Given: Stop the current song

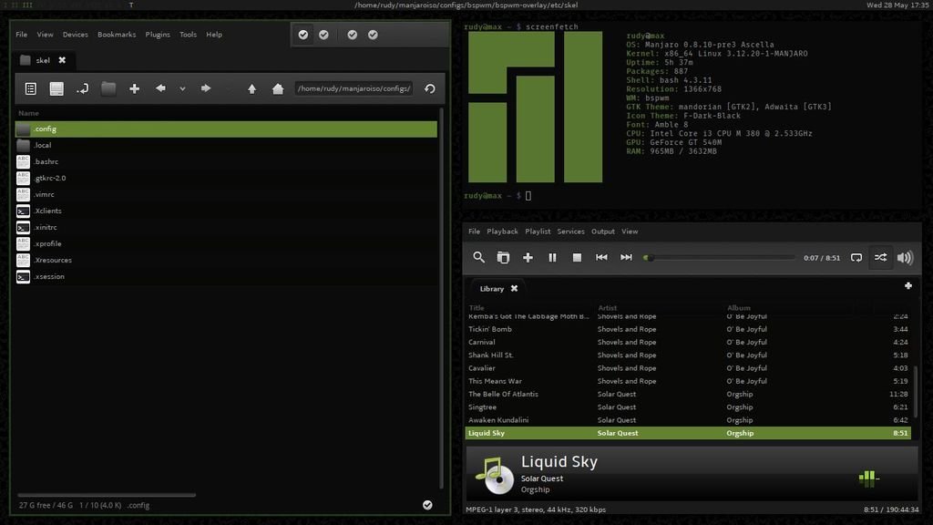Looking at the screenshot, I should pyautogui.click(x=577, y=258).
